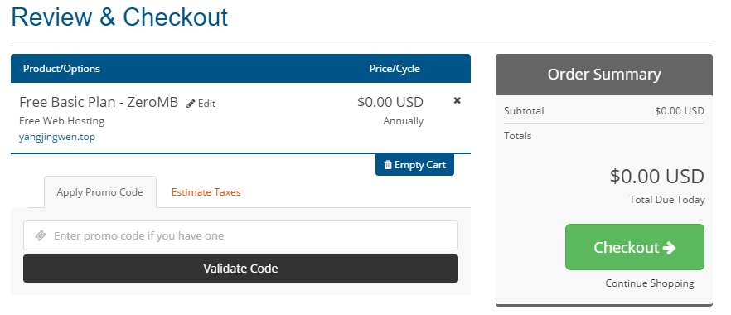Click the pencil icon beside Edit
731x315 pixels.
click(x=191, y=104)
